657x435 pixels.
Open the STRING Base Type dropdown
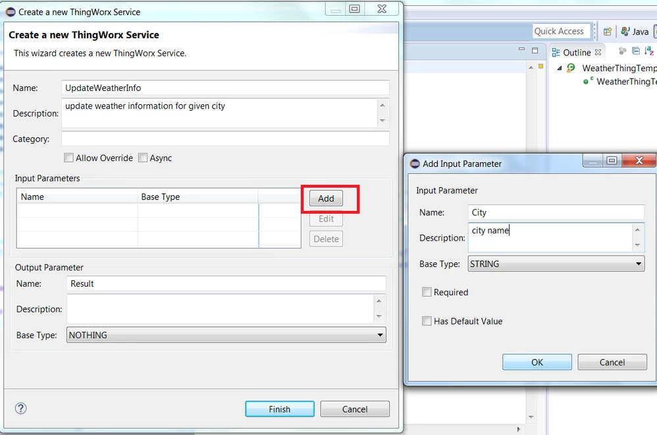637,264
